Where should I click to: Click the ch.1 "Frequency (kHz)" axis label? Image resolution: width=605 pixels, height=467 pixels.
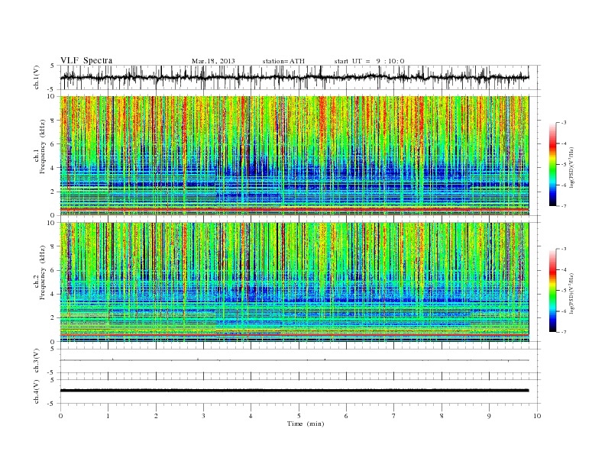point(43,147)
